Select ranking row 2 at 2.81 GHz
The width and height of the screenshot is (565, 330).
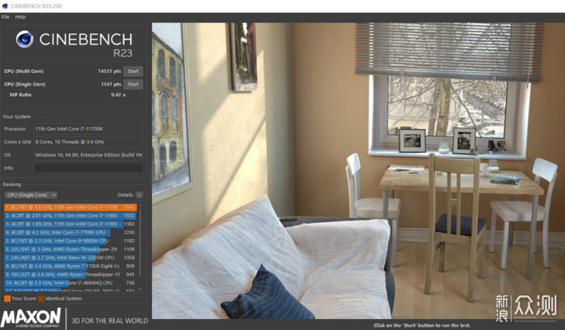coord(71,216)
